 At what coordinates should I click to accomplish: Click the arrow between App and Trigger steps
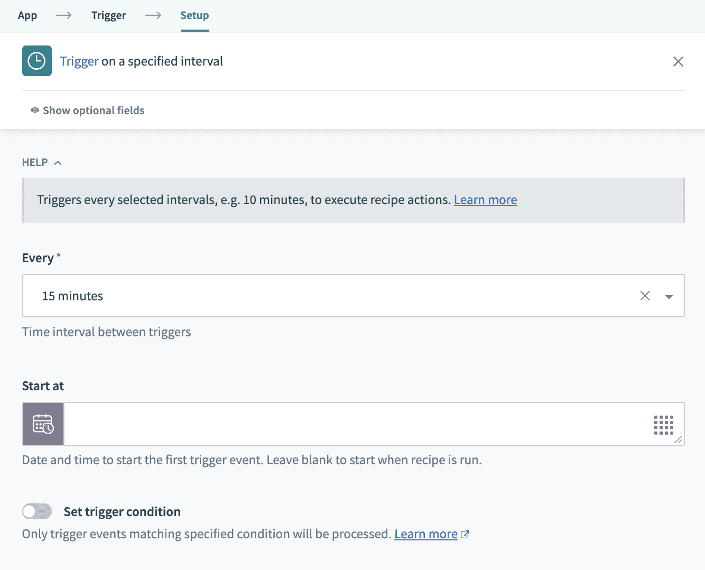tap(63, 15)
